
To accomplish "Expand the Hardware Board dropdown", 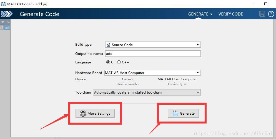I will 198,73.
